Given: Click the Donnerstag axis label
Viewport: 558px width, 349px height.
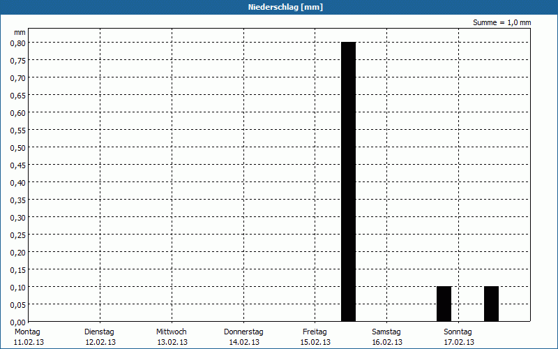Looking at the screenshot, I should 243,332.
